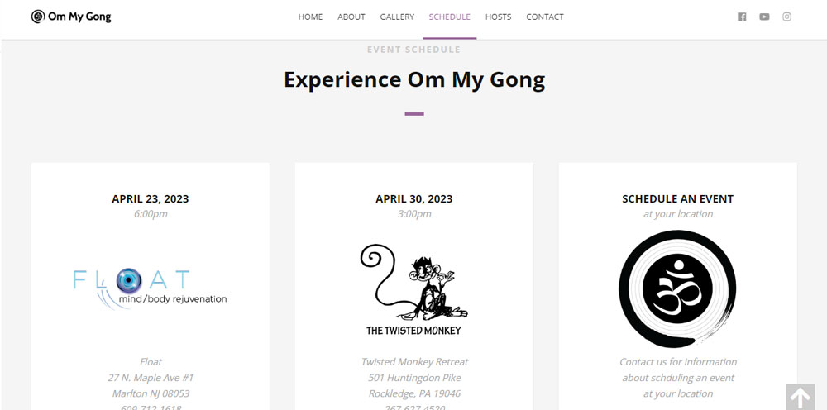Click the back-to-top arrow button
The width and height of the screenshot is (827, 410).
pyautogui.click(x=800, y=397)
